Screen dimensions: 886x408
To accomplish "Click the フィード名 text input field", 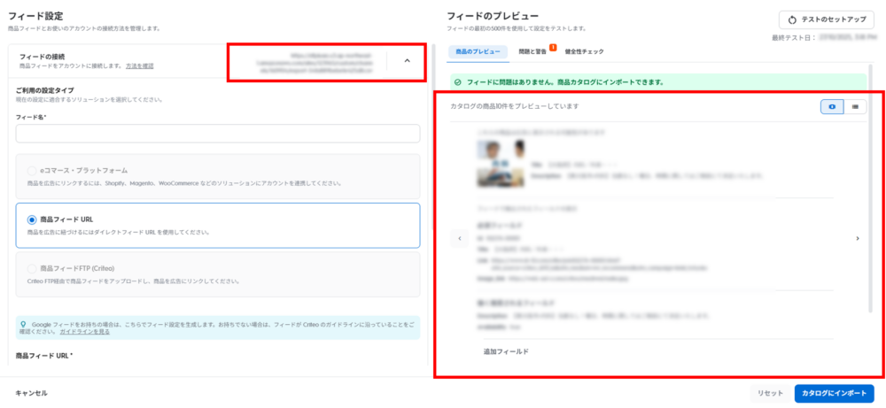I will point(217,134).
